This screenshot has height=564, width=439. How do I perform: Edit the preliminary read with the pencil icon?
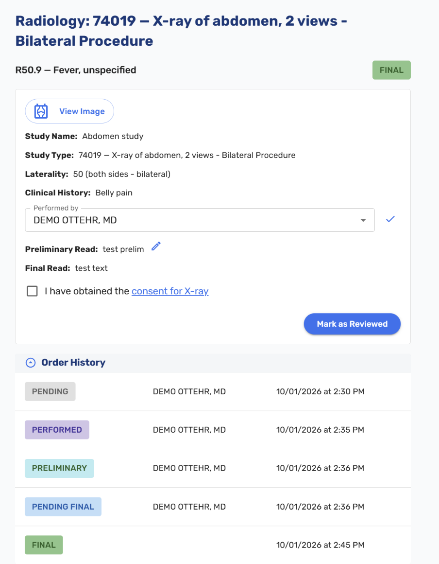[x=156, y=247]
